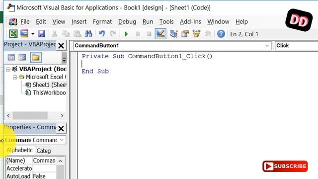Open the Help menu
The height and width of the screenshot is (179, 318).
[241, 22]
